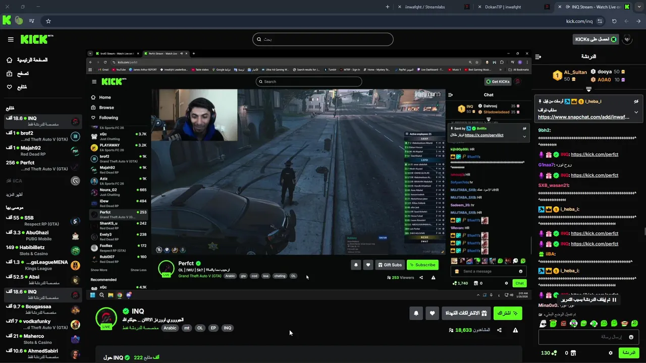The height and width of the screenshot is (363, 646).
Task: Expand the gift leaderboard handle
Action: [588, 89]
